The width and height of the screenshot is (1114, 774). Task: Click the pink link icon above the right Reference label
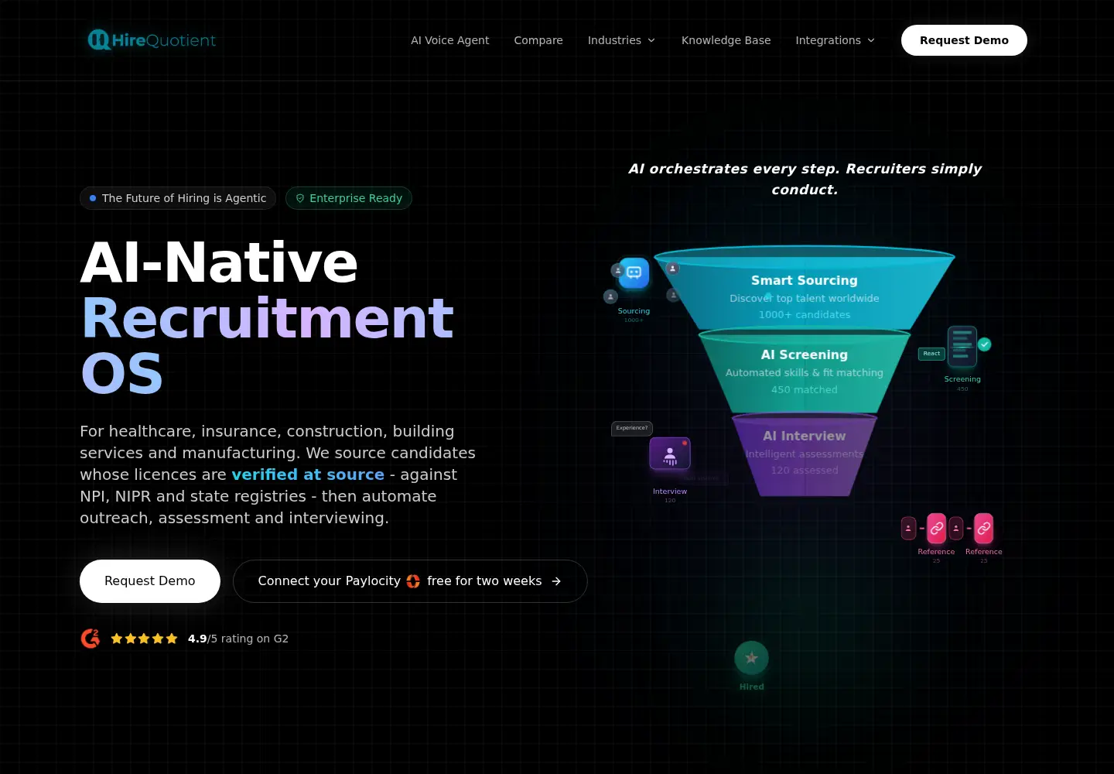click(x=983, y=529)
